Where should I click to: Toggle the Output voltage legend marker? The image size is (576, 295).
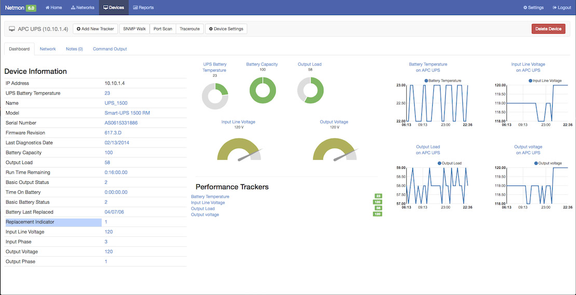[536, 163]
